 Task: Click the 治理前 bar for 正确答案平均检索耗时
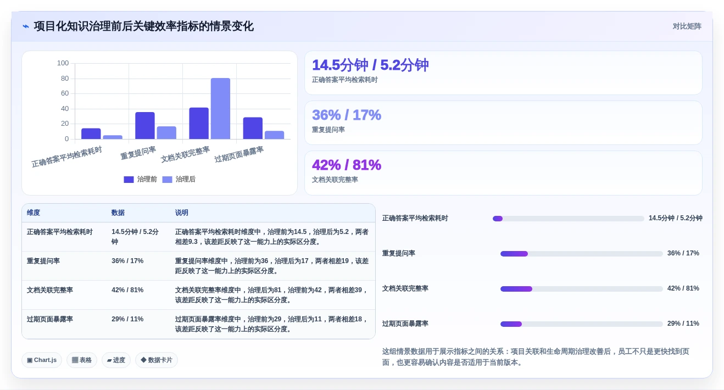point(91,133)
